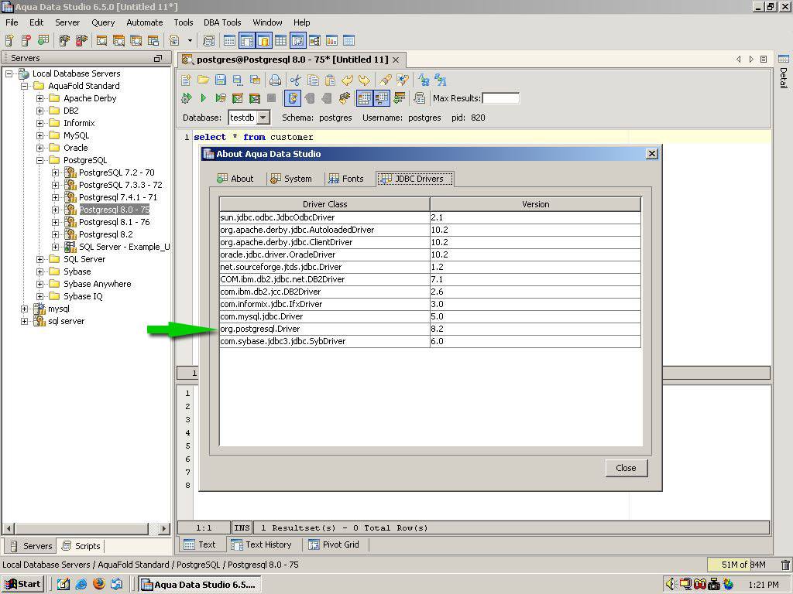This screenshot has width=793, height=594.
Task: Click the Execute Explain double-arrow gear icon
Action: (x=187, y=98)
